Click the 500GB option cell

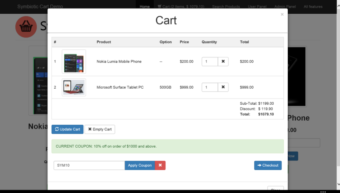pos(165,87)
